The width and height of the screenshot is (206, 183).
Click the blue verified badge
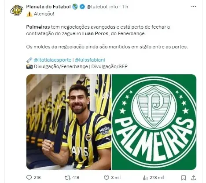click(x=82, y=7)
